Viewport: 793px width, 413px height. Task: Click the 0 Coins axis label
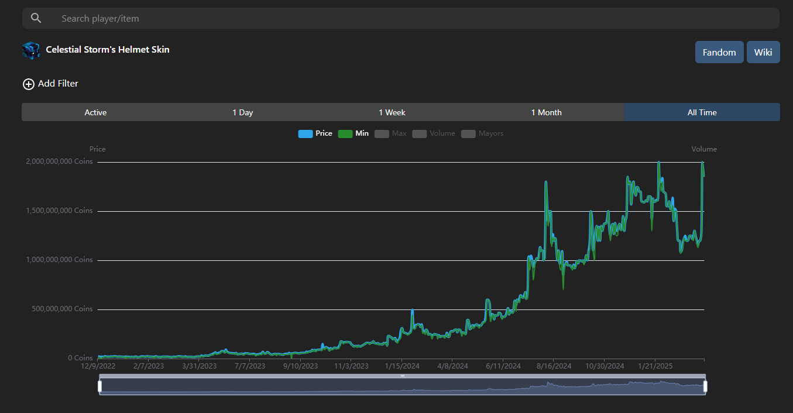point(80,358)
